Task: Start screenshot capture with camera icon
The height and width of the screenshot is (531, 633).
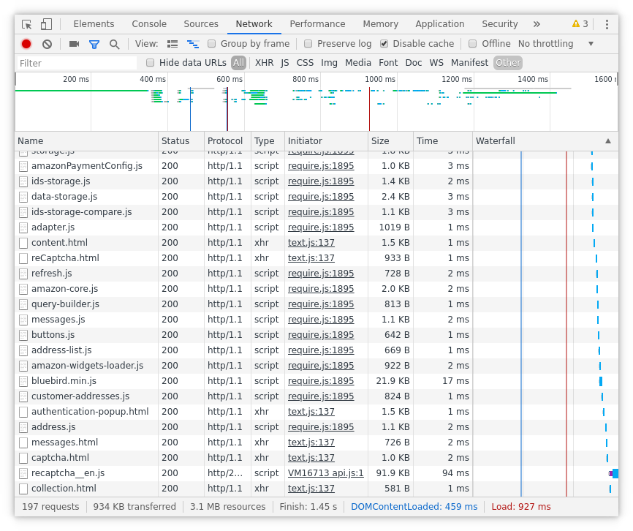Action: point(73,44)
